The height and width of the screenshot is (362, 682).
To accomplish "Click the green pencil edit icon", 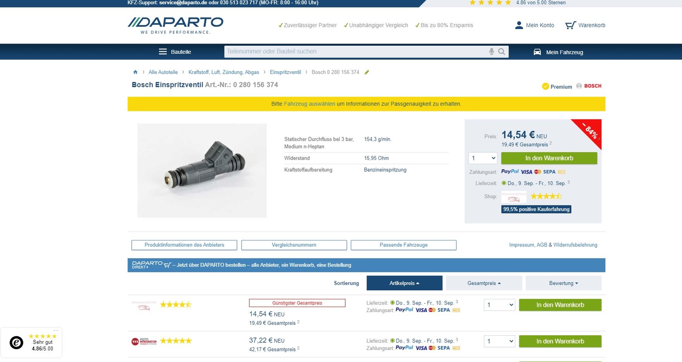I will pos(367,72).
